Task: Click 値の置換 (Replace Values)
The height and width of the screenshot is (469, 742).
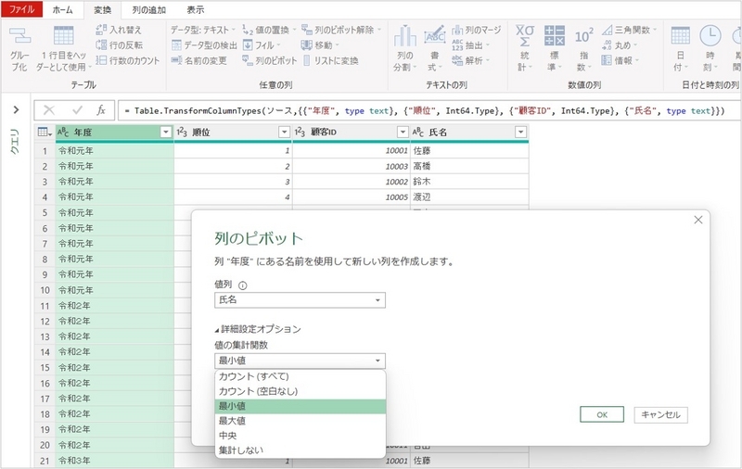Action: [x=269, y=30]
